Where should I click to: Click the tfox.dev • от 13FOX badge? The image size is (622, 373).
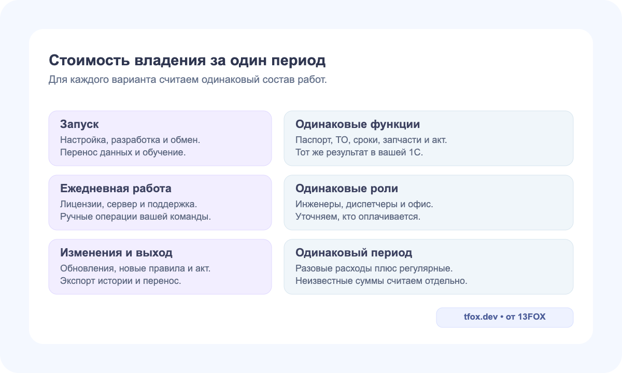[x=505, y=317]
